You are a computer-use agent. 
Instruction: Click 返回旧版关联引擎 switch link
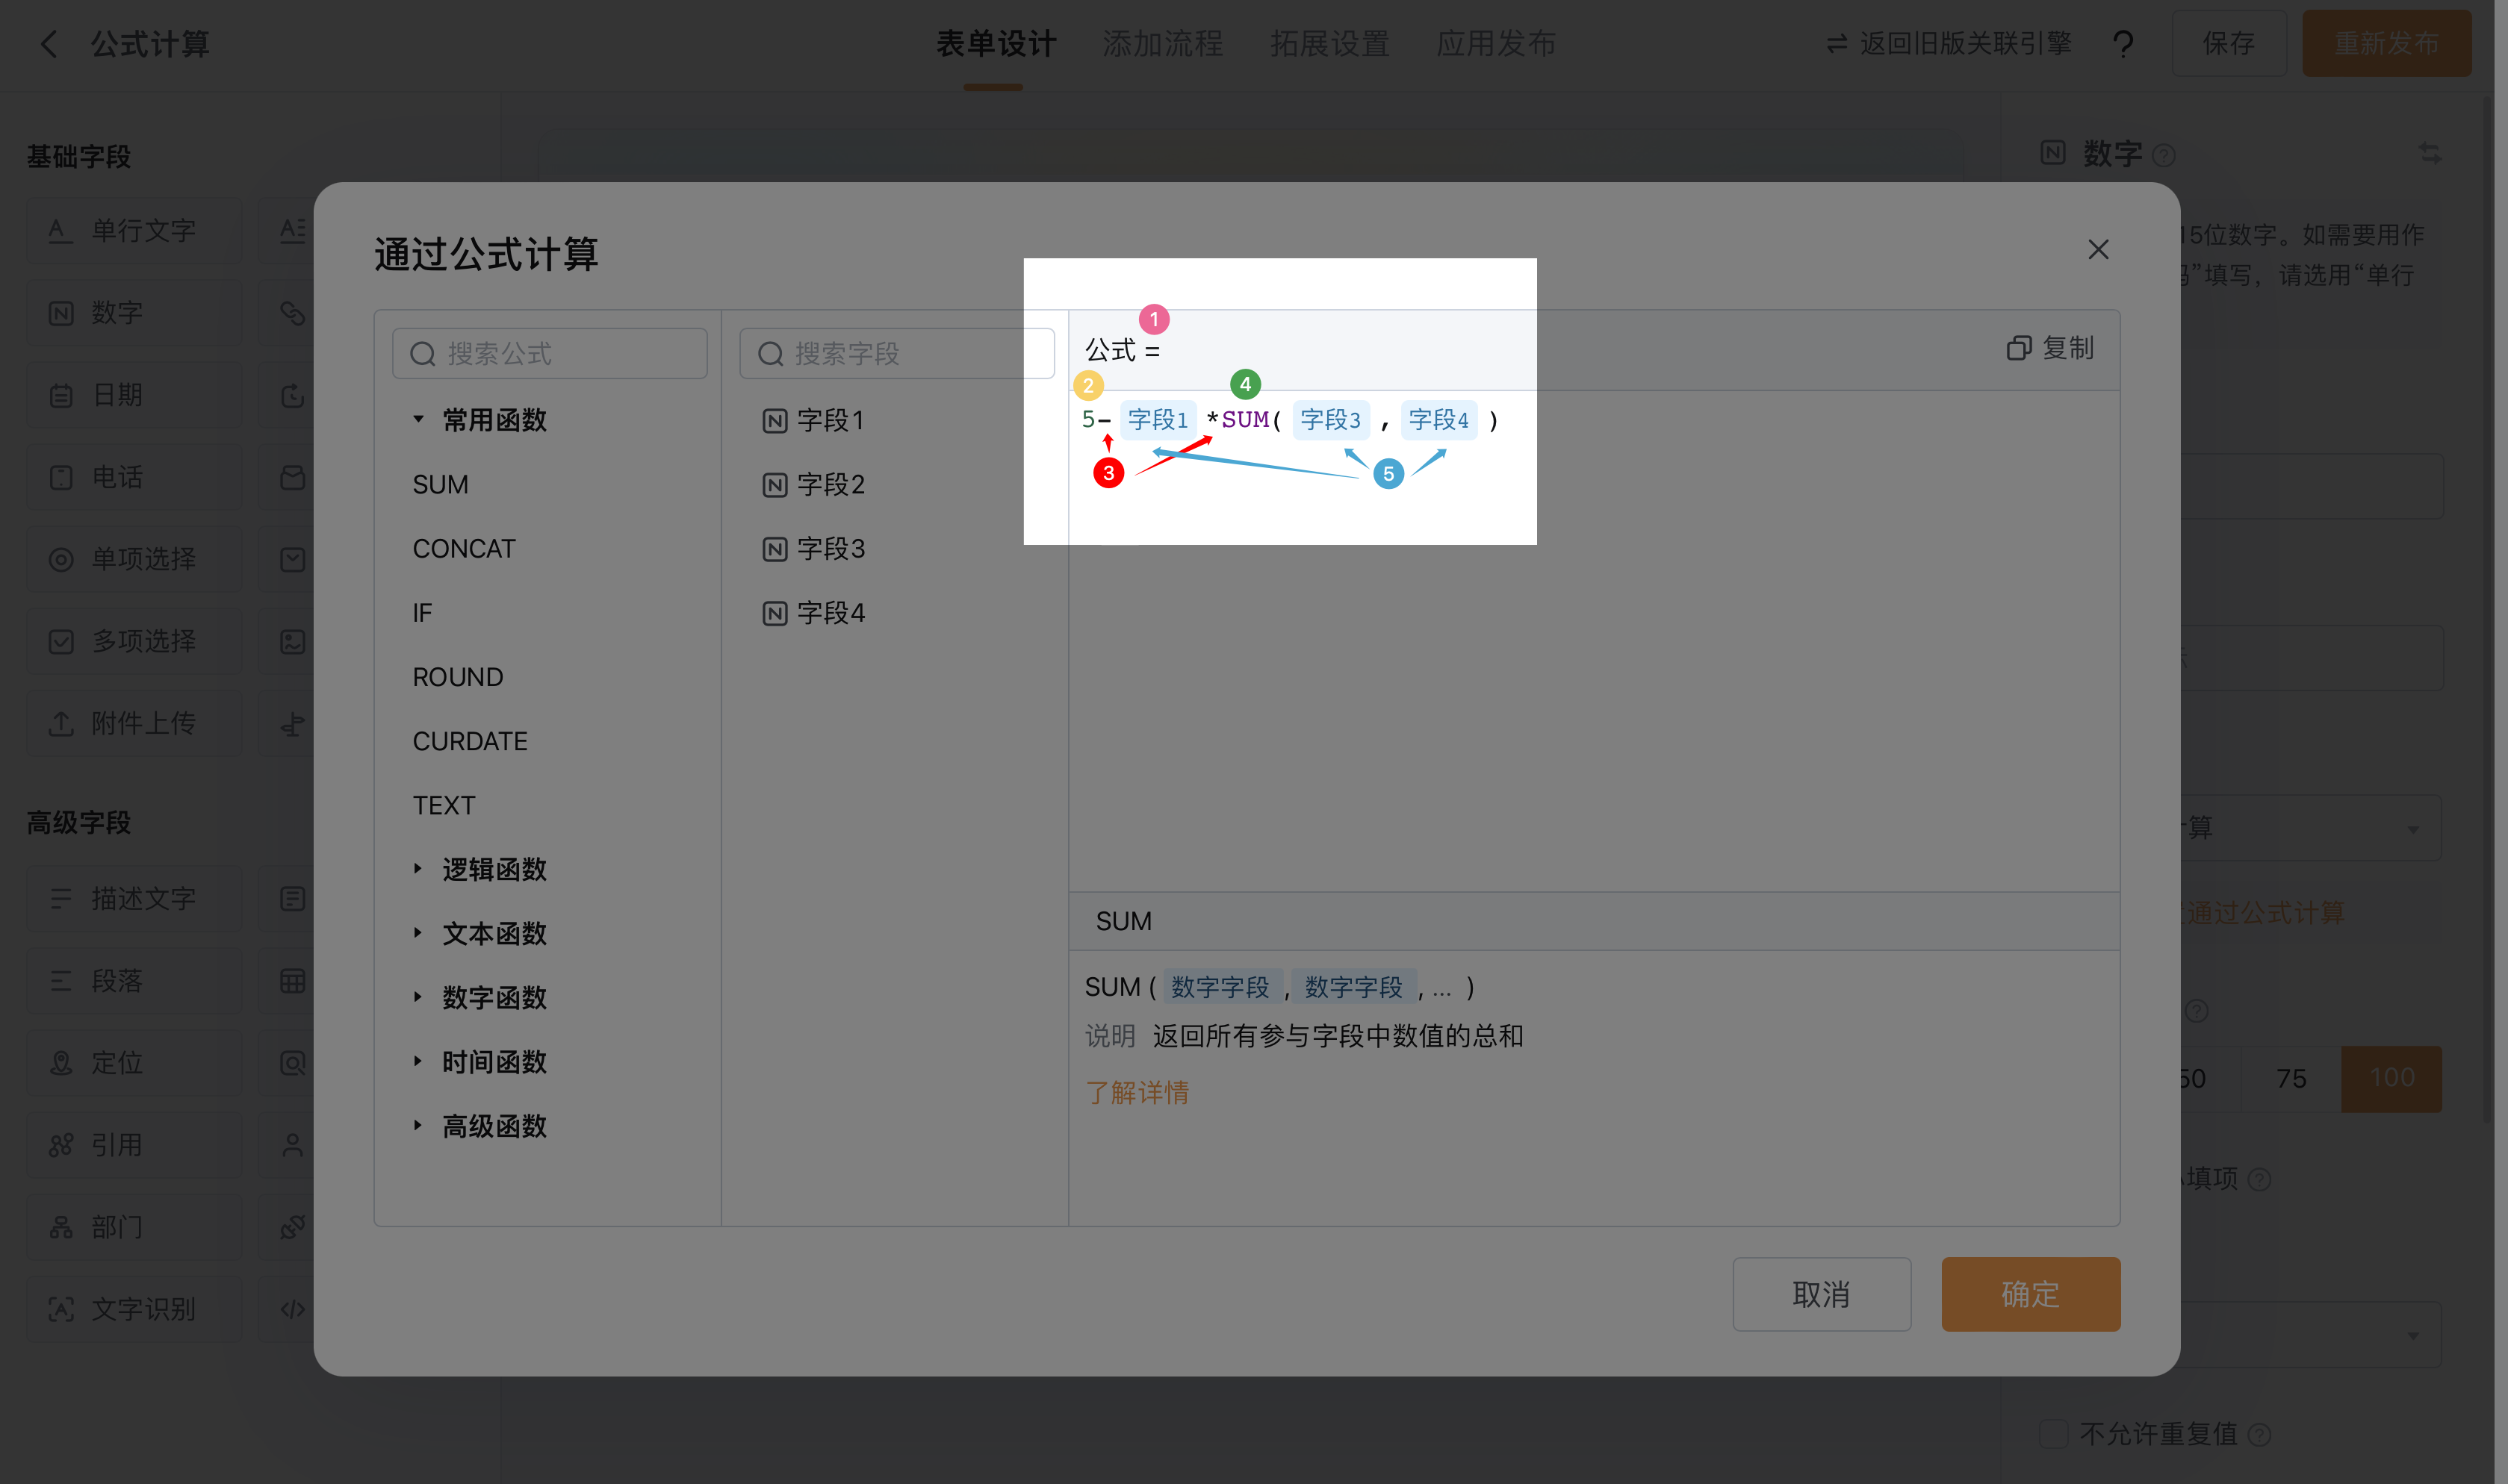click(1949, 44)
